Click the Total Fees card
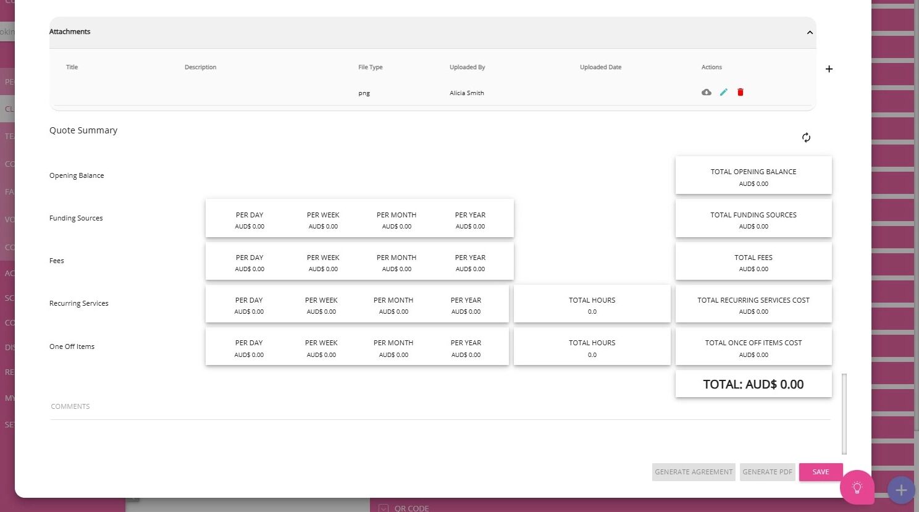The height and width of the screenshot is (512, 919). point(753,261)
